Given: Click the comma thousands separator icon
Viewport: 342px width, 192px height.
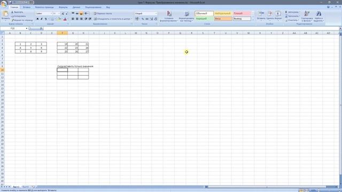Looking at the screenshot, I should [x=147, y=19].
